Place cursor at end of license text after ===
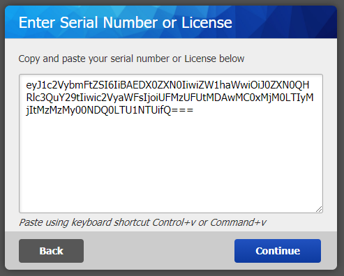Image resolution: width=344 pixels, height=276 pixels. tap(193, 110)
